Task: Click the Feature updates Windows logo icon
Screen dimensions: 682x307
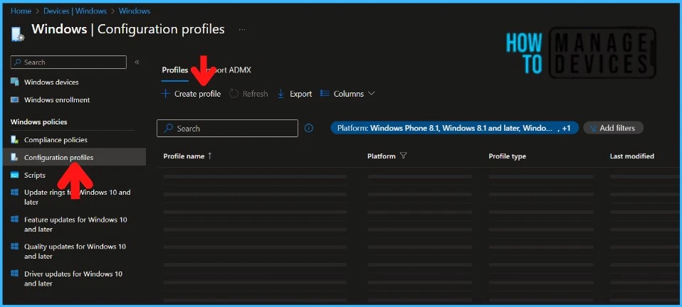Action: [15, 220]
